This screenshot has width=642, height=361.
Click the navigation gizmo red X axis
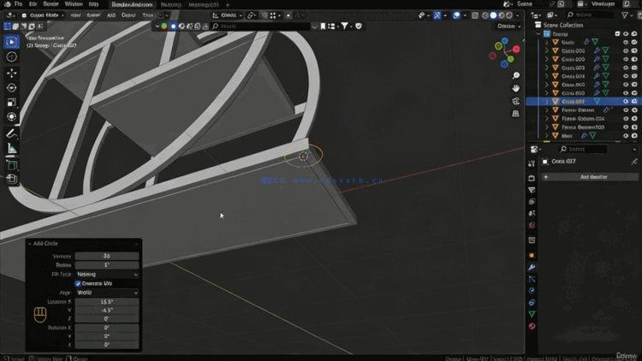point(516,50)
